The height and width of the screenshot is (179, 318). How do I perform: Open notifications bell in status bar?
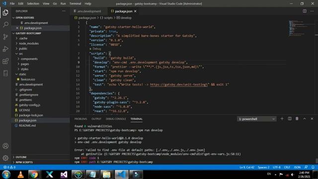pyautogui.click(x=313, y=167)
